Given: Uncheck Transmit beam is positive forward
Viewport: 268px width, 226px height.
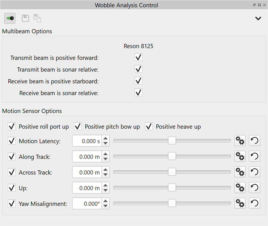Looking at the screenshot, I should tap(138, 57).
